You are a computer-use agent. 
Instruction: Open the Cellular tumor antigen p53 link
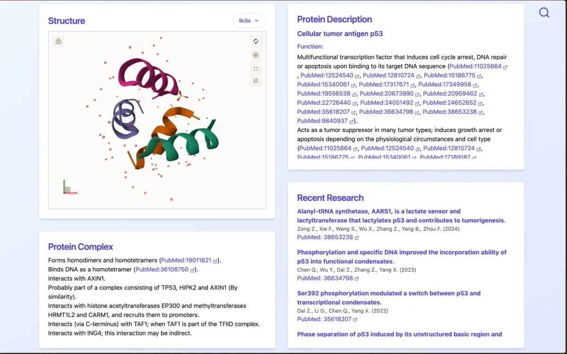340,34
